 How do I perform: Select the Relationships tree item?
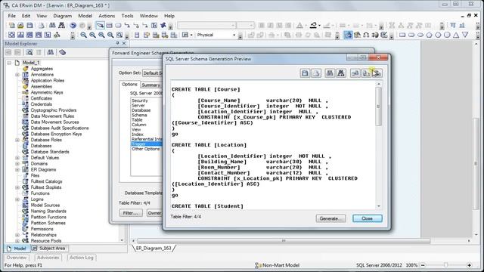click(x=44, y=235)
